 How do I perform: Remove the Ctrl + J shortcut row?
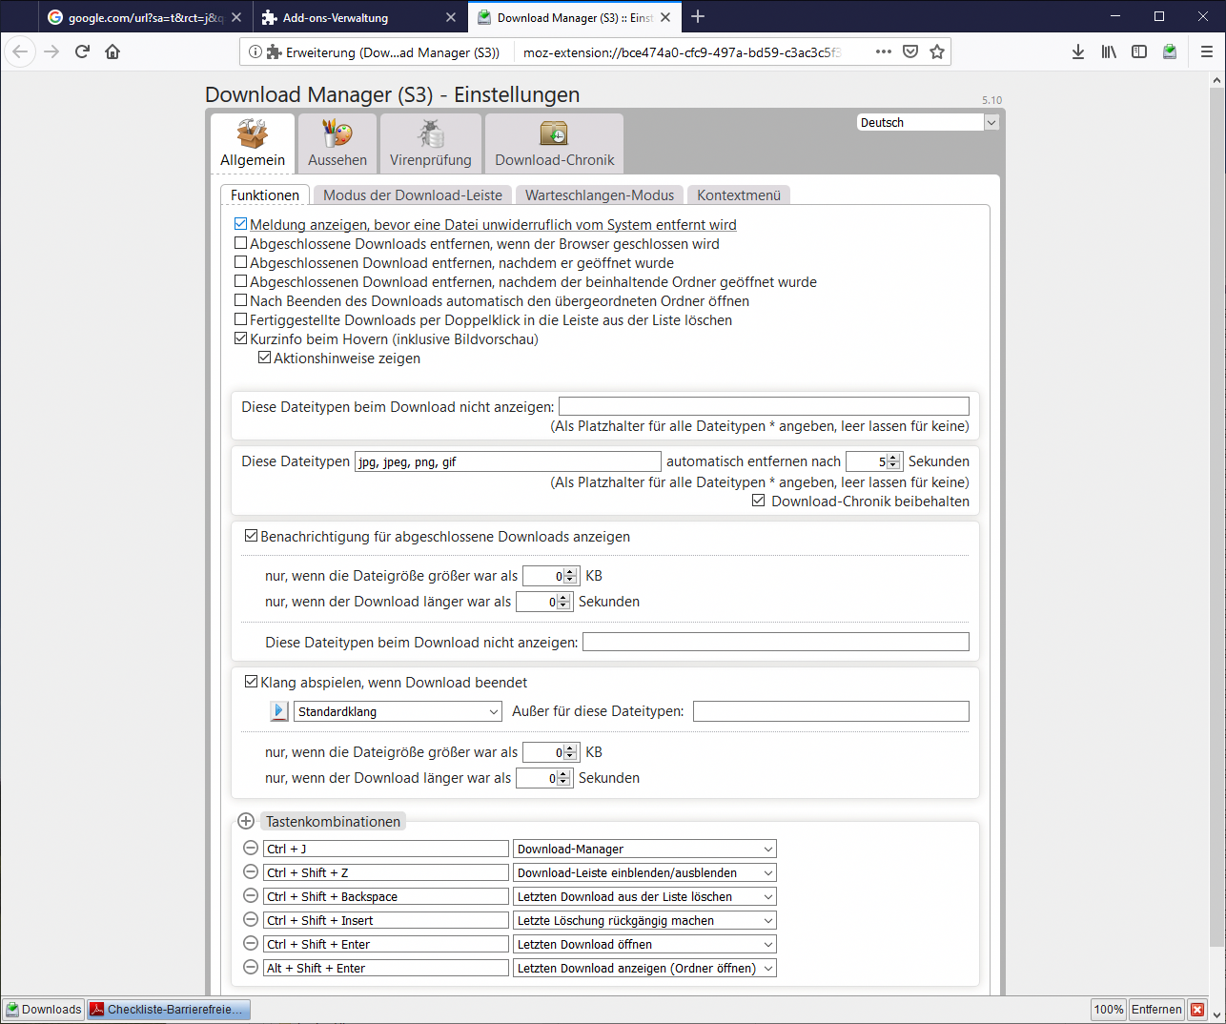pos(250,849)
